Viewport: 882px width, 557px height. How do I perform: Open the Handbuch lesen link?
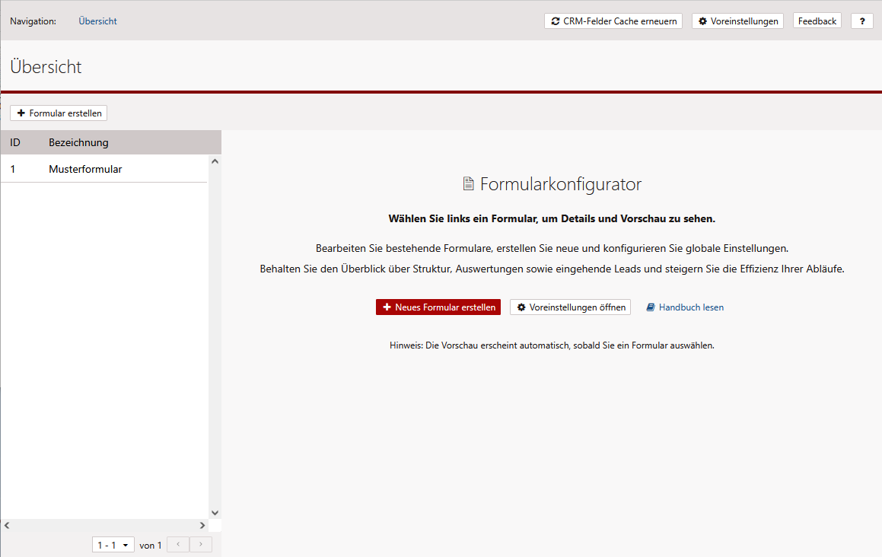[x=691, y=307]
